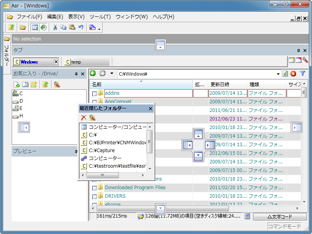Select C:¥Capture in recently closed folders
The image size is (312, 234).
pyautogui.click(x=101, y=150)
